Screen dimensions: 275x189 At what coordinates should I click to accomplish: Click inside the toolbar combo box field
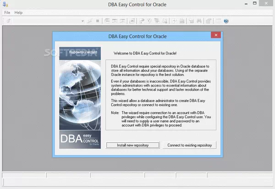(46, 21)
